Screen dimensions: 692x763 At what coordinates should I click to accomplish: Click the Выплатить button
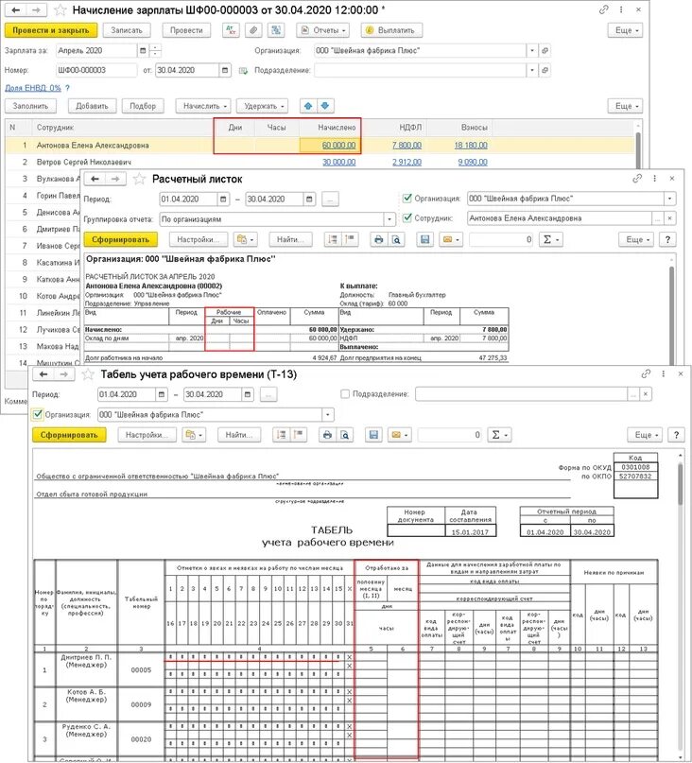coord(391,30)
